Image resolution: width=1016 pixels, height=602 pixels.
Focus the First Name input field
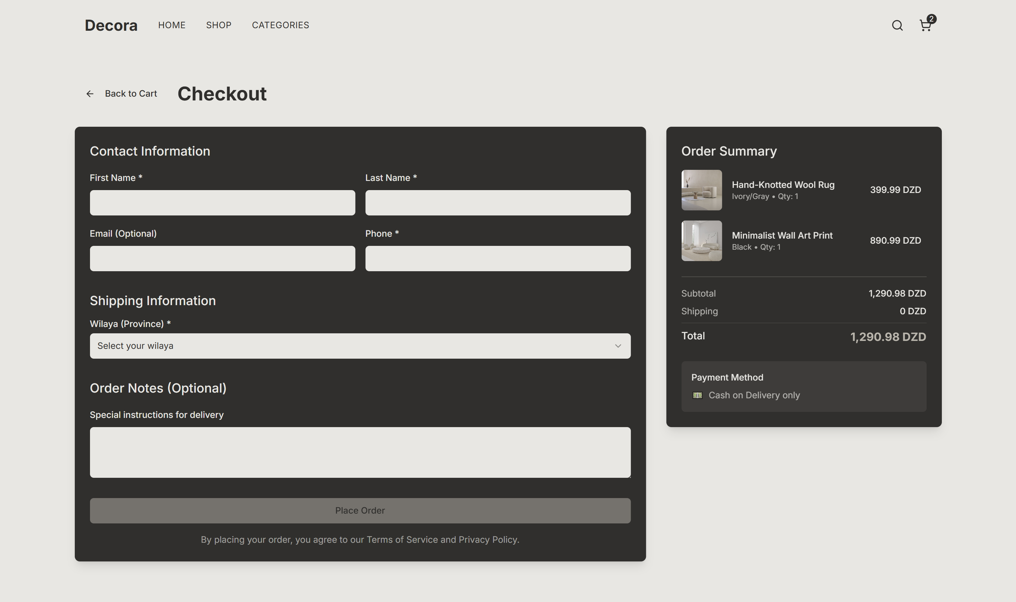tap(222, 202)
